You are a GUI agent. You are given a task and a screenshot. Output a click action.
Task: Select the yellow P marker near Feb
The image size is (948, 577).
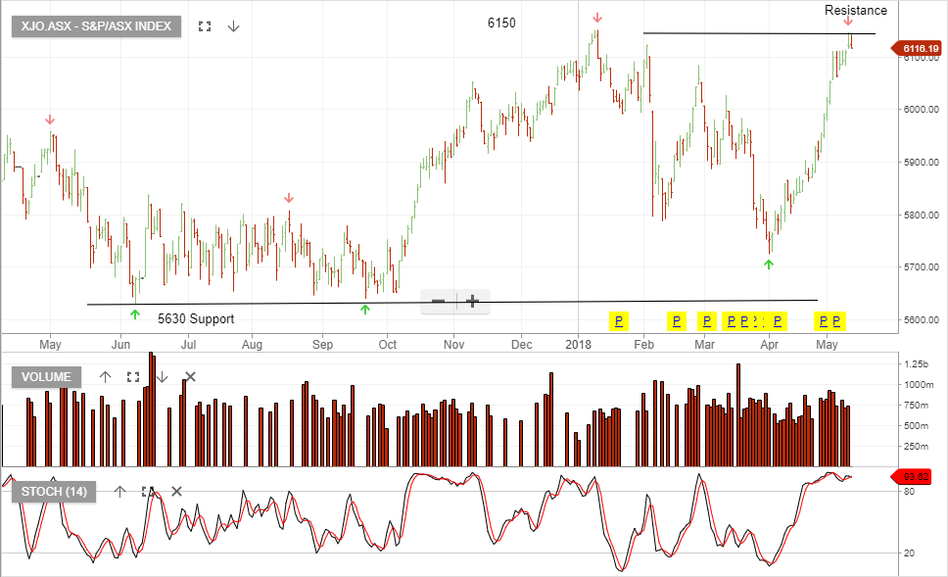click(618, 321)
